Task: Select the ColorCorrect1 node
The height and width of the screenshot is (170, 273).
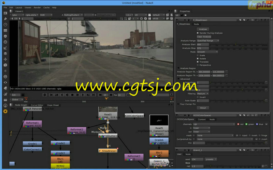Action: [32, 150]
